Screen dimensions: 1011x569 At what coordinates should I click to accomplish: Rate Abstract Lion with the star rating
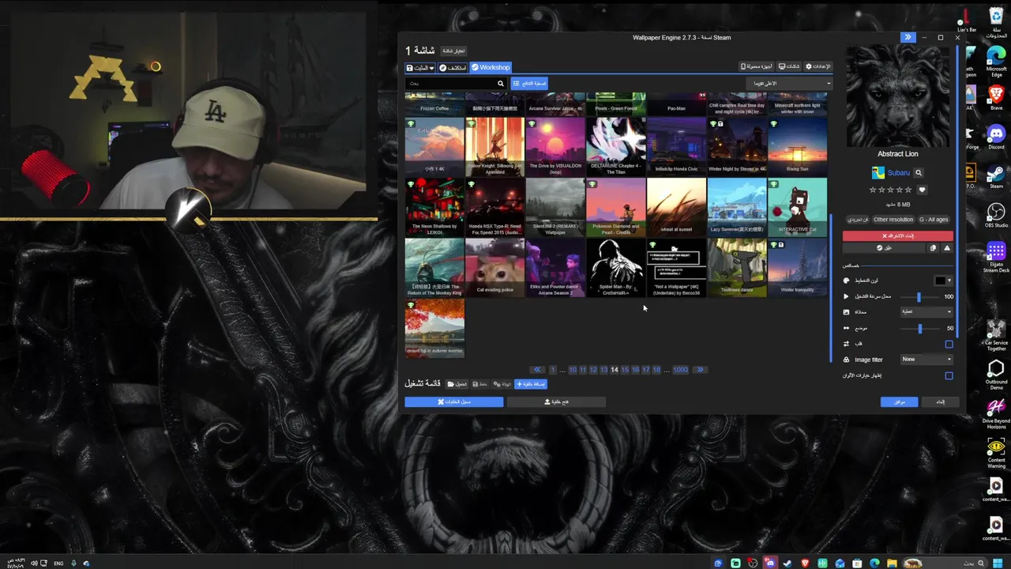(x=890, y=190)
